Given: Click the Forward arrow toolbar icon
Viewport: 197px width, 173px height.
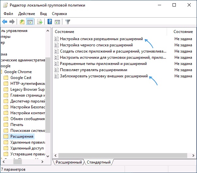Looking at the screenshot, I should tap(12, 22).
